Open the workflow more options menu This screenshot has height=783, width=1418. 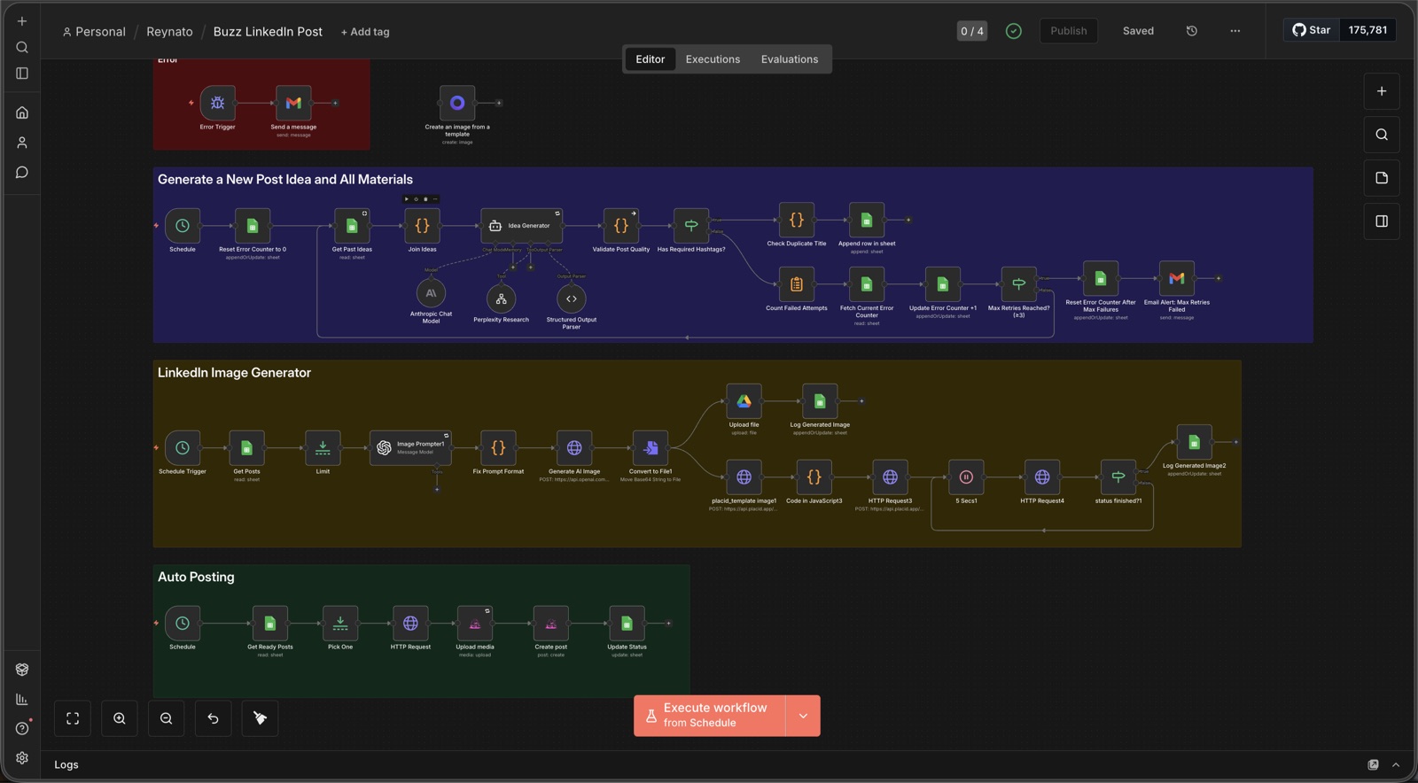(x=1235, y=31)
